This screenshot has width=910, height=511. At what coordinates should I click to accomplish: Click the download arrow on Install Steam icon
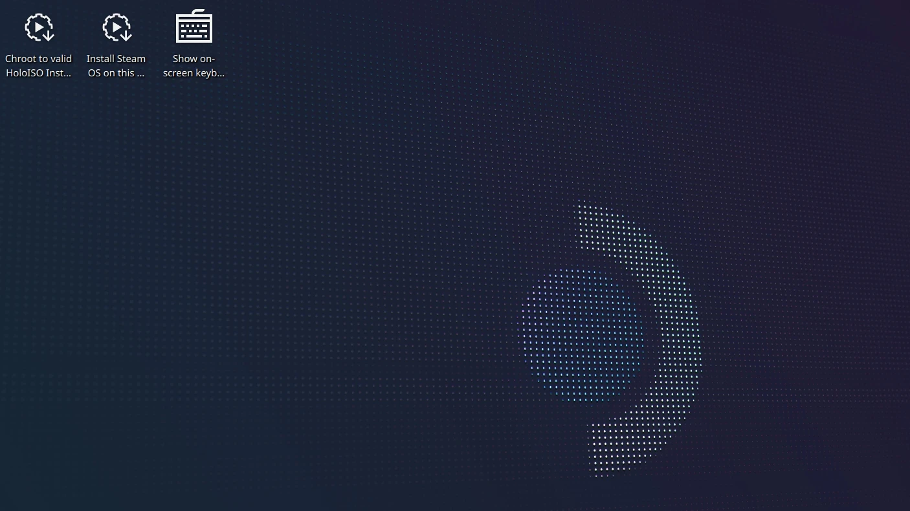tap(126, 35)
